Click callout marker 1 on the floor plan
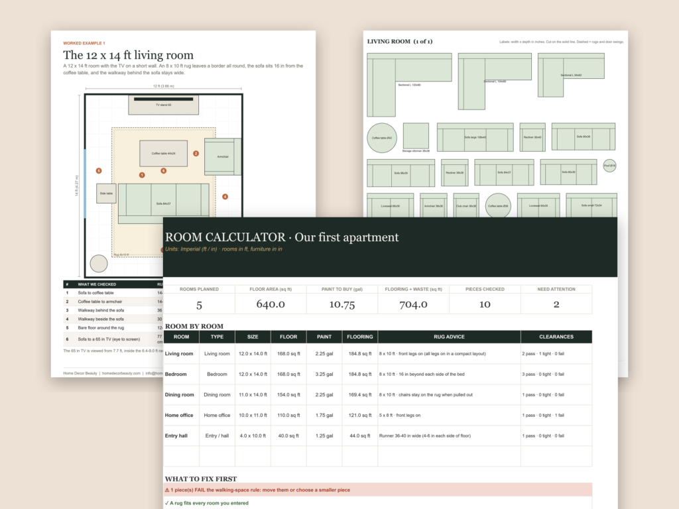 point(142,175)
